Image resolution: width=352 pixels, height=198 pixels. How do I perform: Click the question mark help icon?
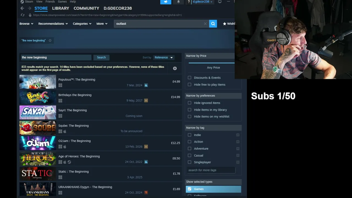pos(189,2)
